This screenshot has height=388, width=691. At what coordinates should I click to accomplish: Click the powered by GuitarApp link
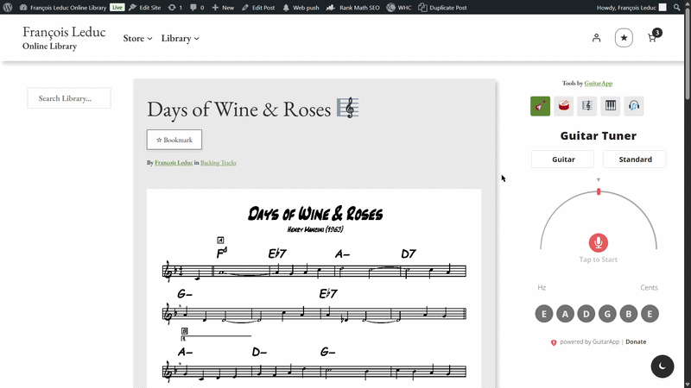click(x=589, y=341)
